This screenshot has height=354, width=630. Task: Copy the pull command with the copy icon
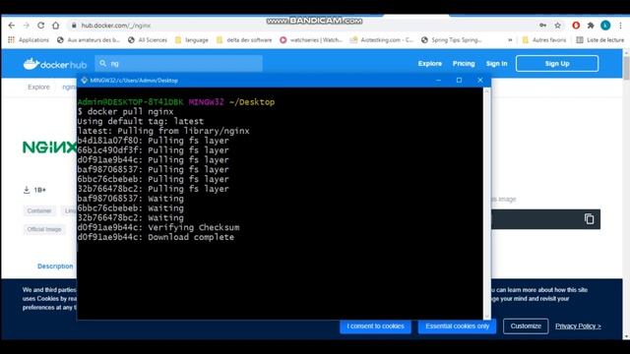[589, 218]
